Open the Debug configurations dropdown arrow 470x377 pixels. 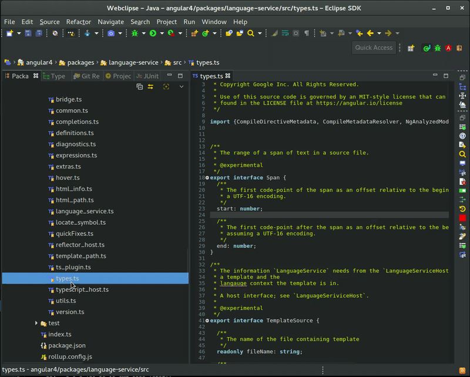[143, 33]
